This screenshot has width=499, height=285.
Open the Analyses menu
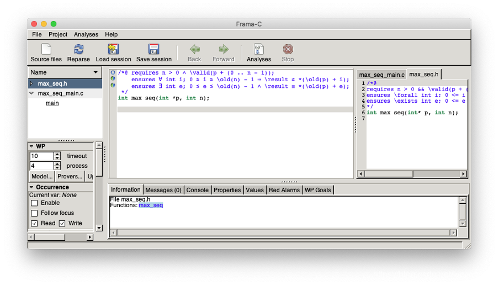86,34
